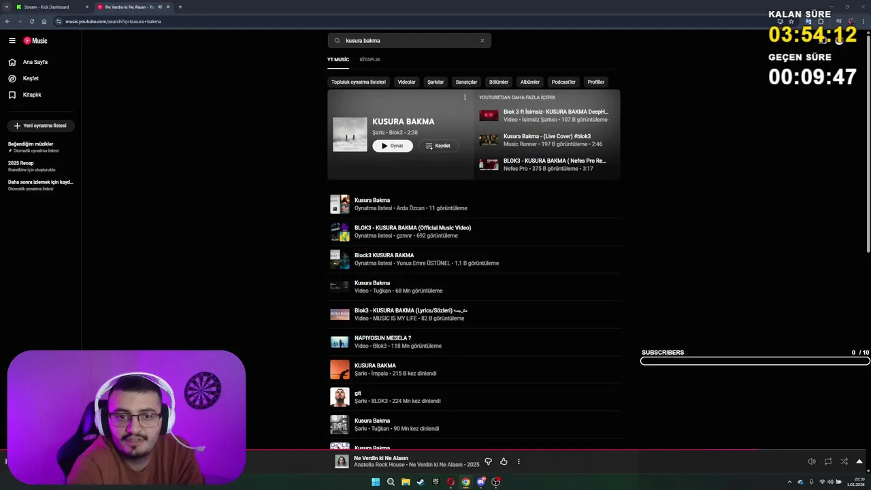Open the three-dot menu on the KUSURA BAKMA card
This screenshot has height=490, width=871.
[465, 97]
